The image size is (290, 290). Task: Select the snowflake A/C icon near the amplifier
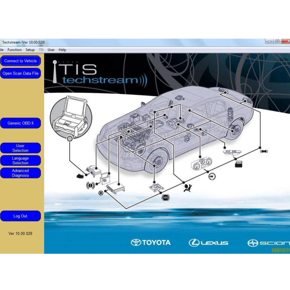(101, 193)
